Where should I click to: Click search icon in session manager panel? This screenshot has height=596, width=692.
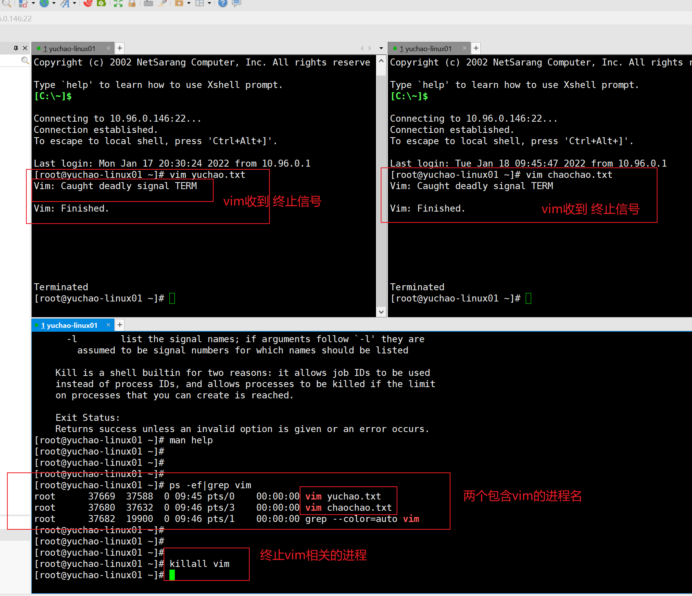click(25, 60)
